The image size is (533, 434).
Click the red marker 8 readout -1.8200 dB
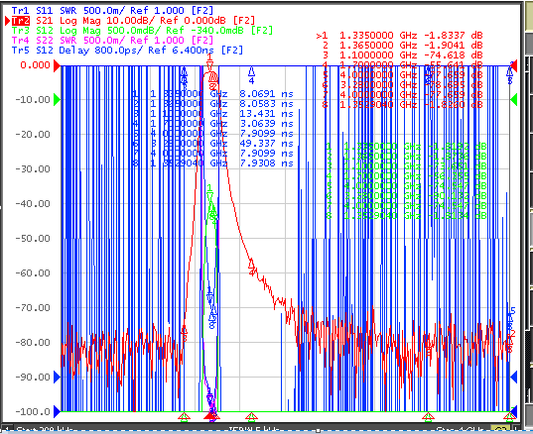pos(454,104)
